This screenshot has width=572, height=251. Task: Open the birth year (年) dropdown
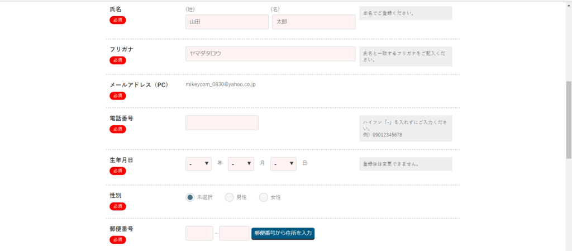tap(198, 164)
